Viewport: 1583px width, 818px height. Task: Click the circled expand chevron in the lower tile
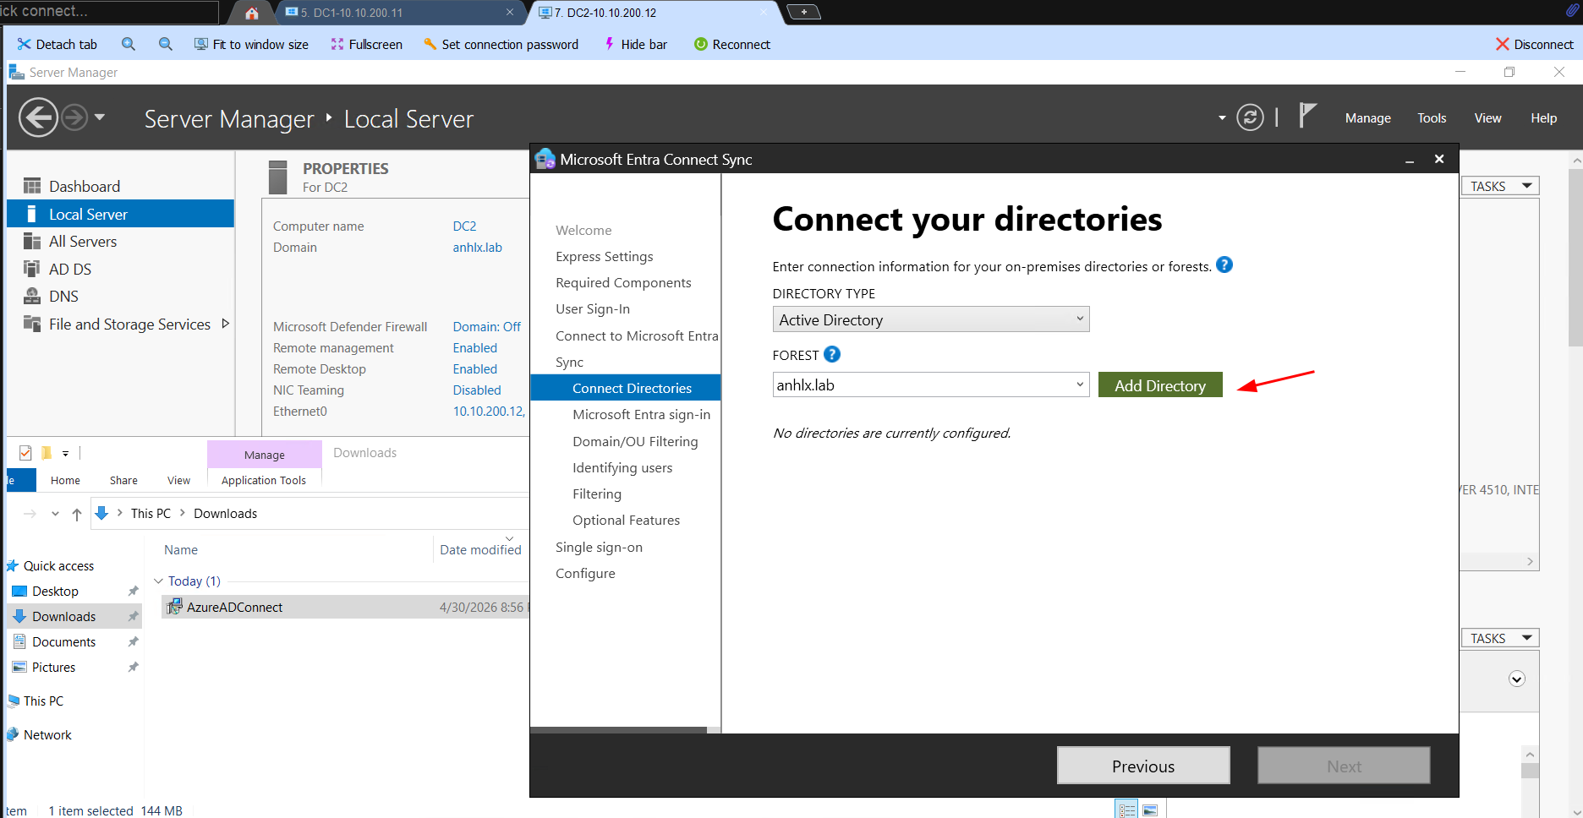[1517, 679]
